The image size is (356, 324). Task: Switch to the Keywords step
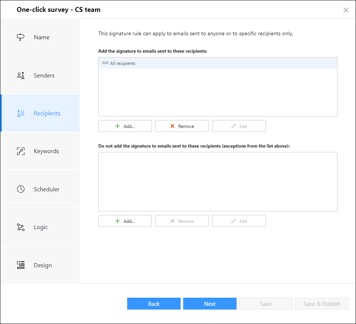point(40,151)
